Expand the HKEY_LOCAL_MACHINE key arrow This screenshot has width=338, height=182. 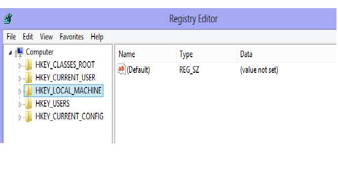[x=20, y=92]
